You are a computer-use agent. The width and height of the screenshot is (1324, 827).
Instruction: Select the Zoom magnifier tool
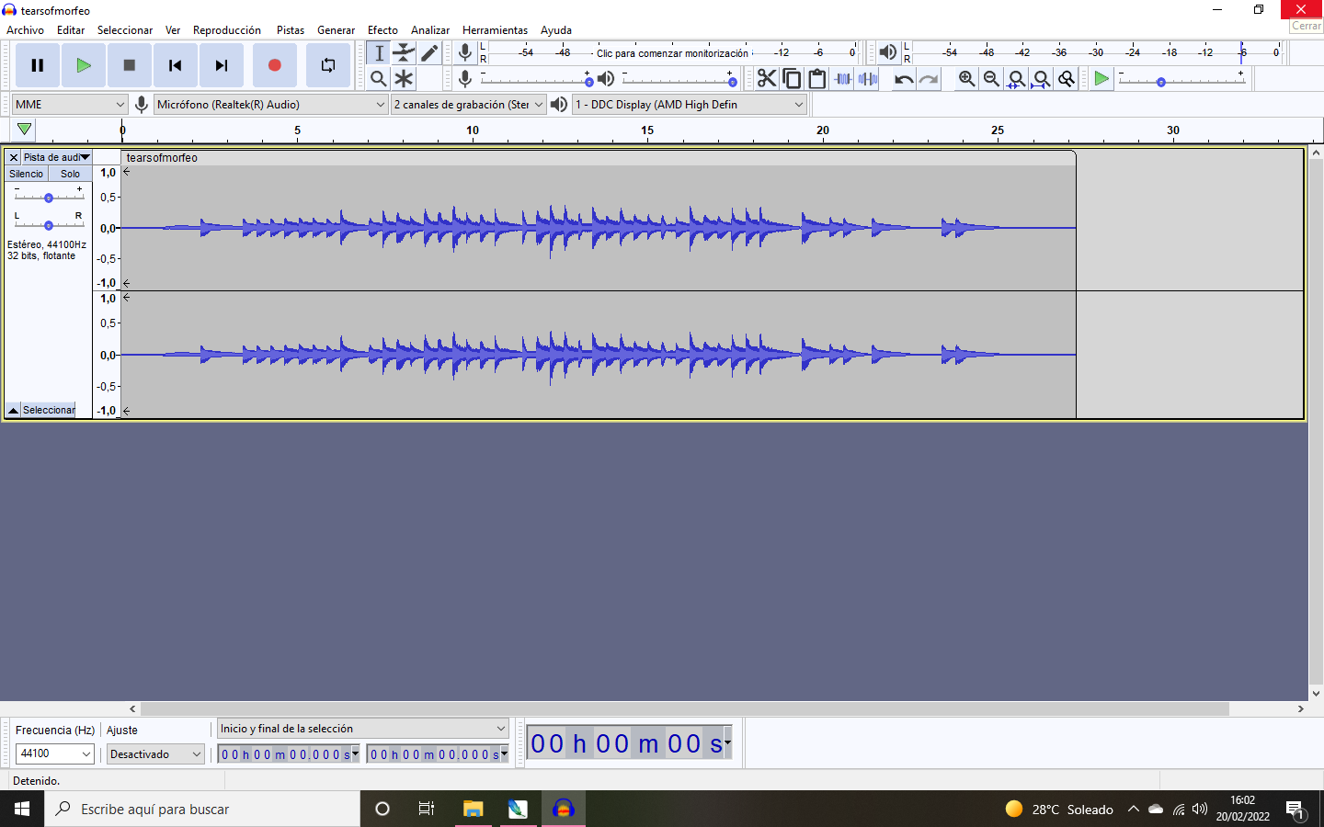click(x=379, y=79)
